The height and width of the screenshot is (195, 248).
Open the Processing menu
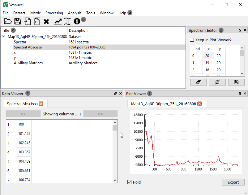[54, 13]
